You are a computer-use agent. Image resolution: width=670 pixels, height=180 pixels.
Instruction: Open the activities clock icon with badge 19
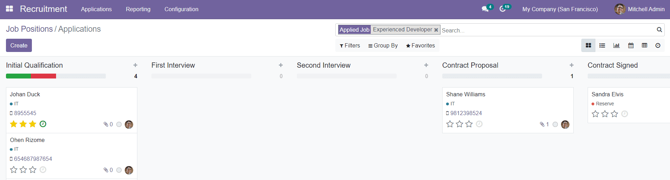502,9
